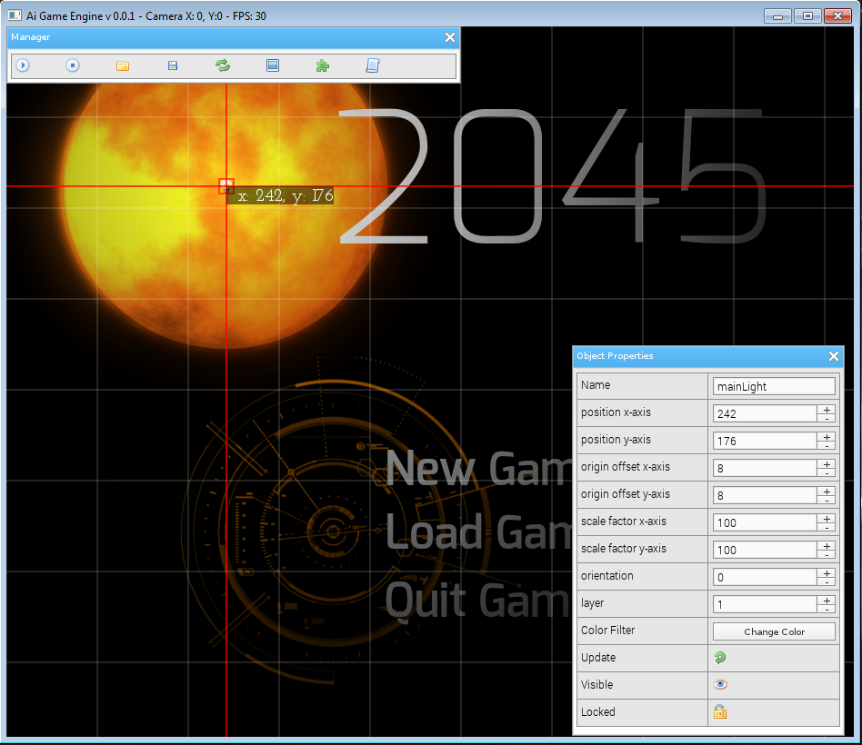The width and height of the screenshot is (862, 745).
Task: Open the green puzzle piece plugin icon
Action: [322, 65]
